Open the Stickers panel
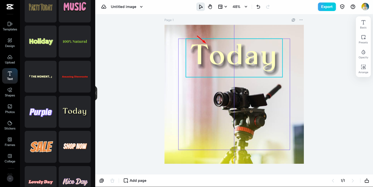The width and height of the screenshot is (373, 187). pos(10,125)
